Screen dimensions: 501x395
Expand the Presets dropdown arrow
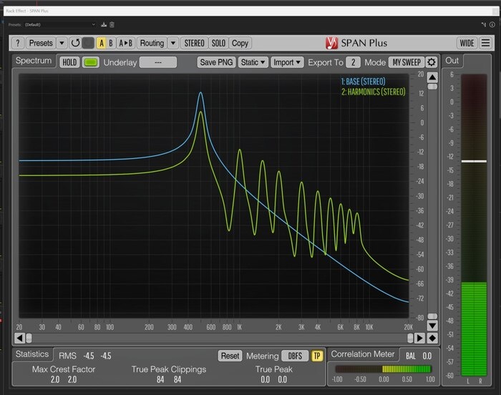(62, 43)
